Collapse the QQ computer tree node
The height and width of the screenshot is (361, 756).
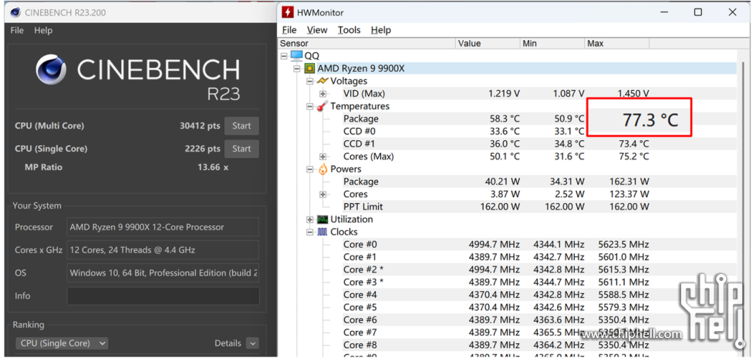pyautogui.click(x=285, y=56)
